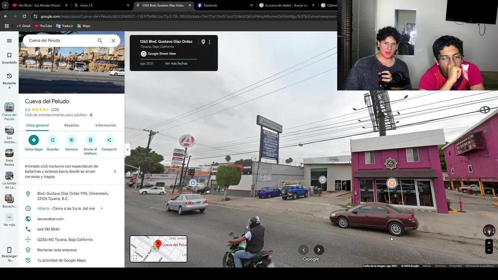Expand the place description chevron
498x280 pixels.
tap(115, 171)
